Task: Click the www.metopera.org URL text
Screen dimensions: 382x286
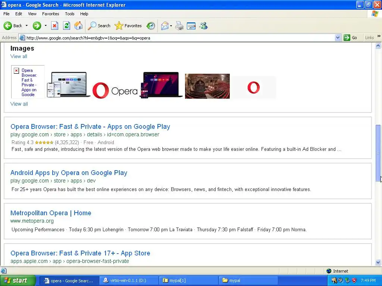Action: click(x=32, y=221)
